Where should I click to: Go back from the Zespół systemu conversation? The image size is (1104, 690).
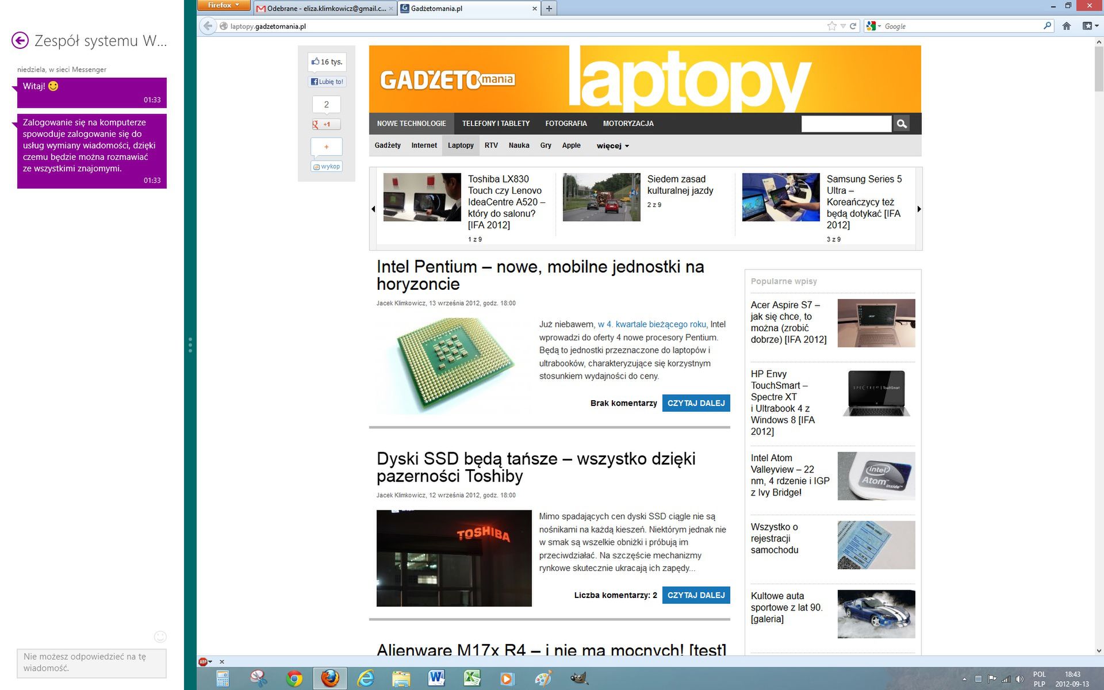click(20, 40)
